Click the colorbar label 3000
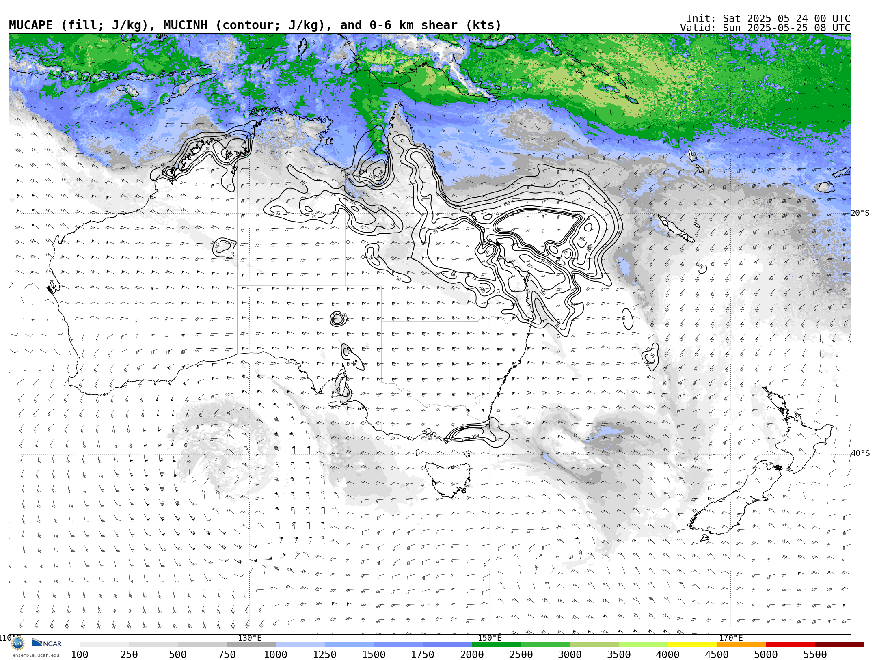The width and height of the screenshot is (877, 660). 570,654
